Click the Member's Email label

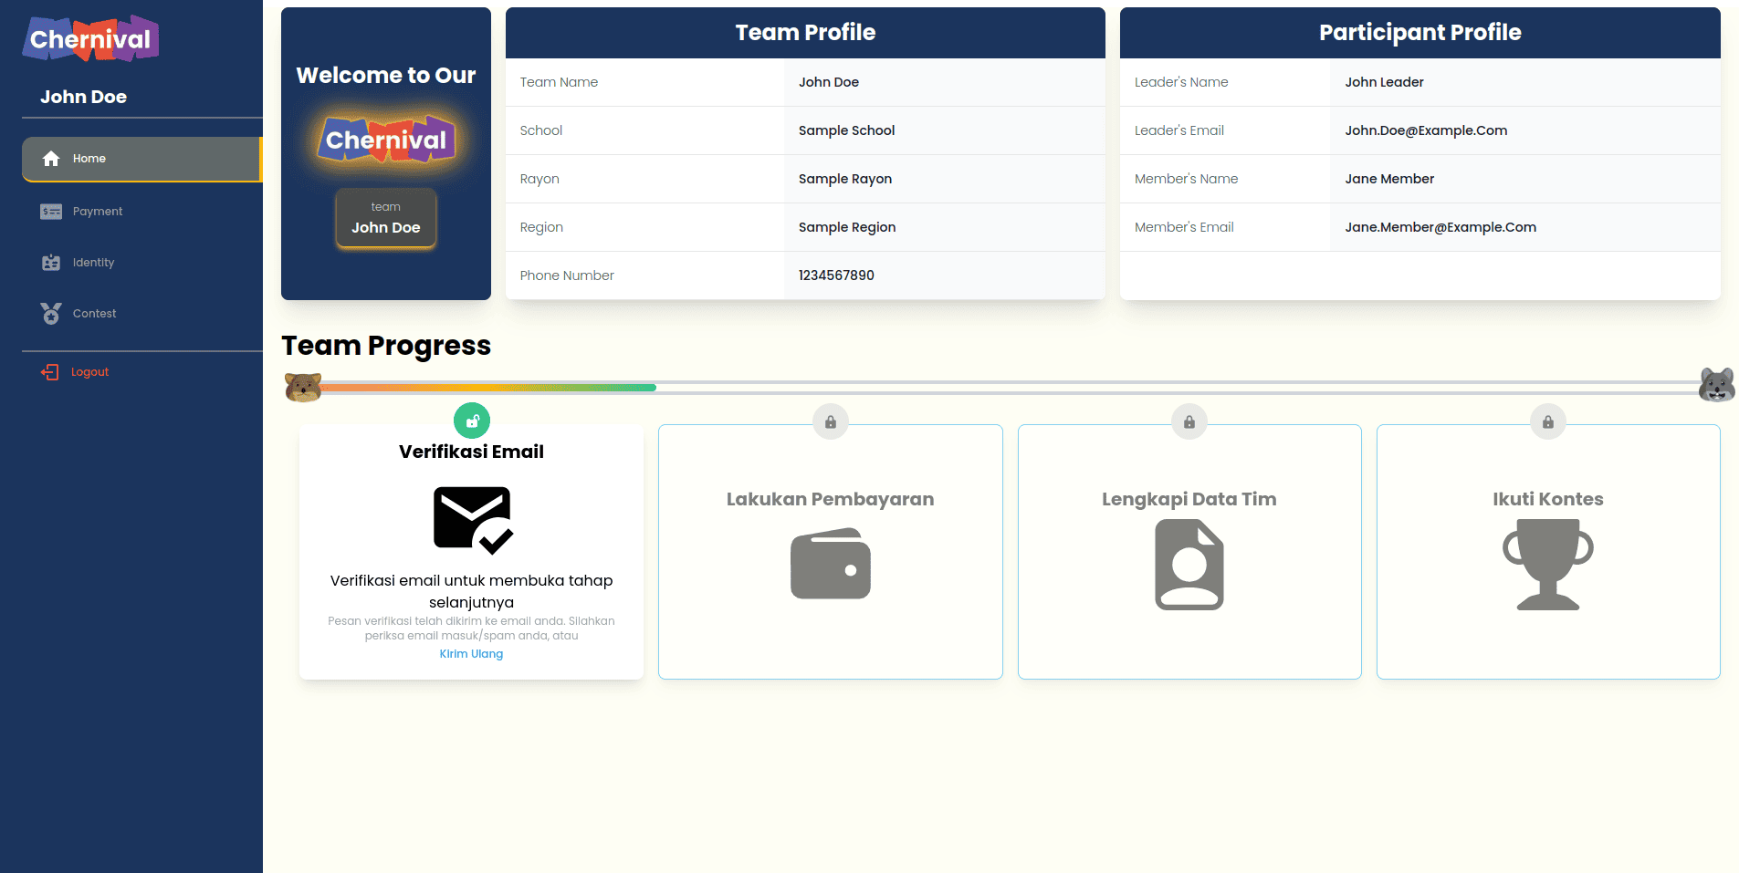1184,227
